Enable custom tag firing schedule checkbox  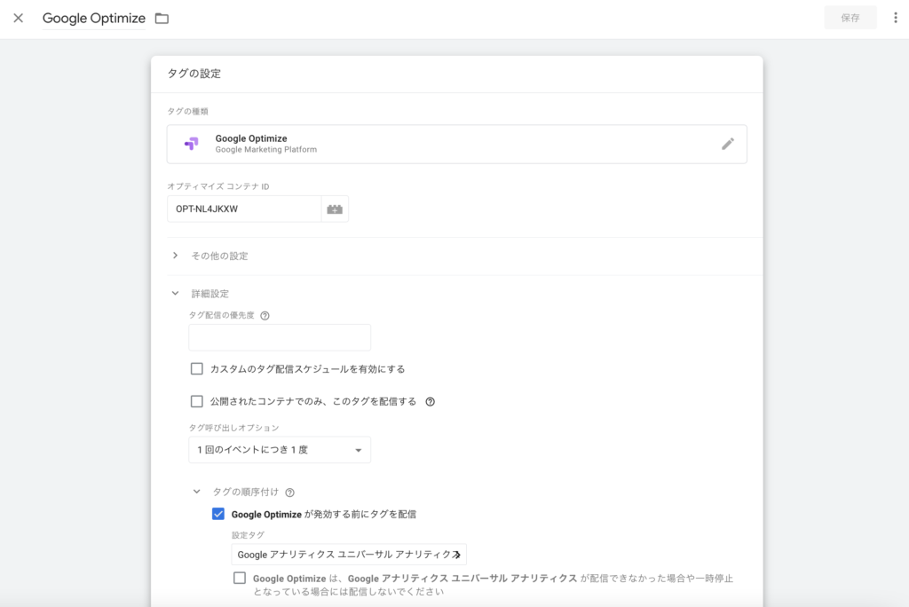197,368
